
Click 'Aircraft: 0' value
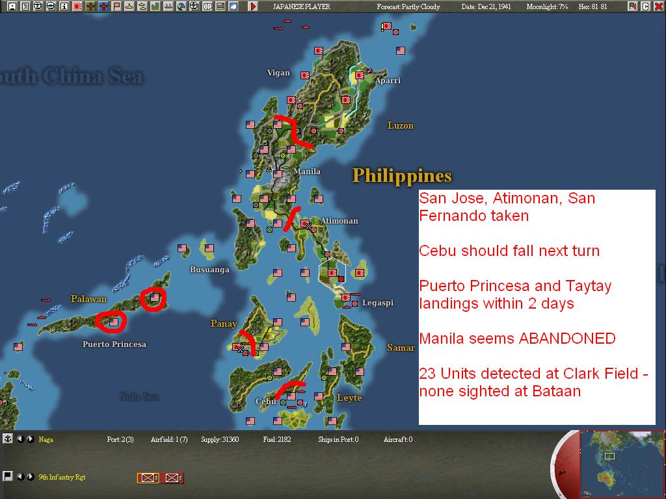click(x=398, y=439)
